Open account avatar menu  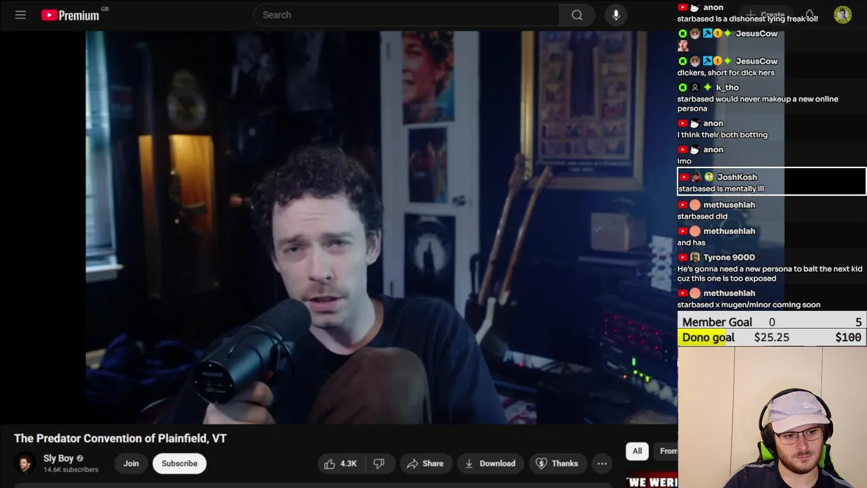[843, 15]
